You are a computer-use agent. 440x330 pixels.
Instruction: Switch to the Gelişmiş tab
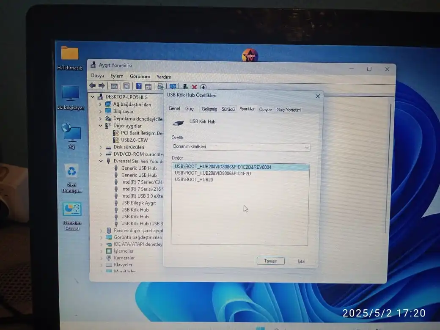pyautogui.click(x=209, y=109)
